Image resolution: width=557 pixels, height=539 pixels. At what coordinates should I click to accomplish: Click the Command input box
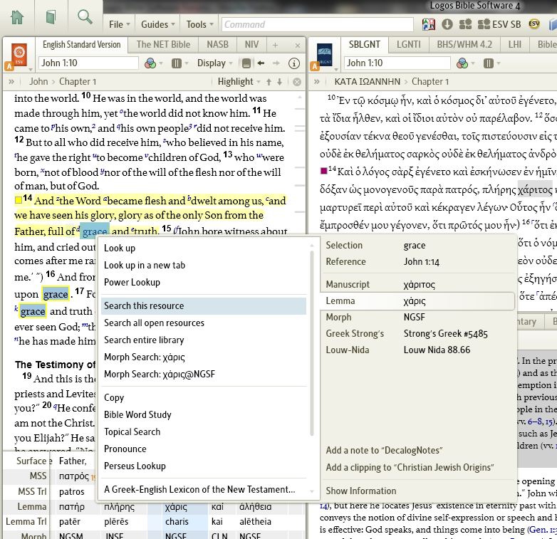pyautogui.click(x=319, y=24)
